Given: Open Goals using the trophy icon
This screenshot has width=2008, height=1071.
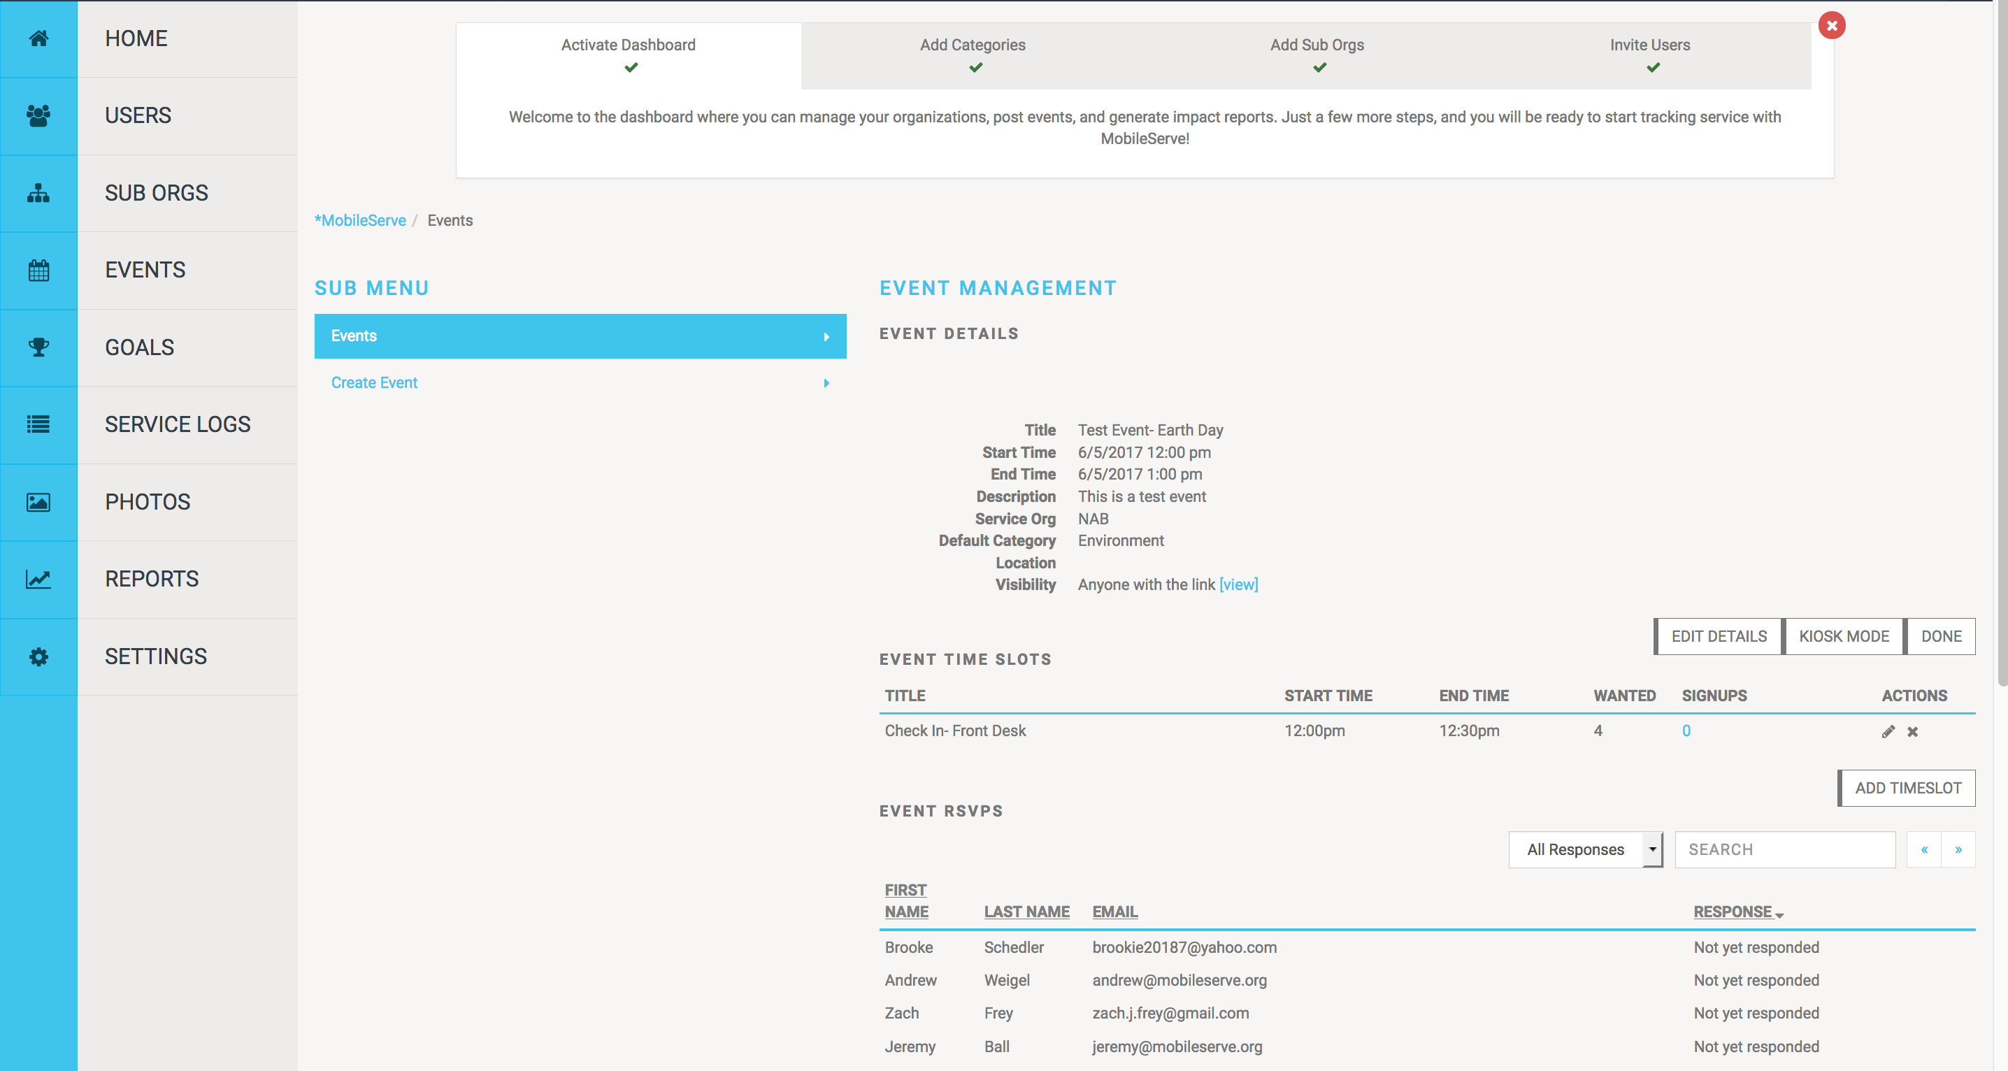Looking at the screenshot, I should (x=38, y=347).
